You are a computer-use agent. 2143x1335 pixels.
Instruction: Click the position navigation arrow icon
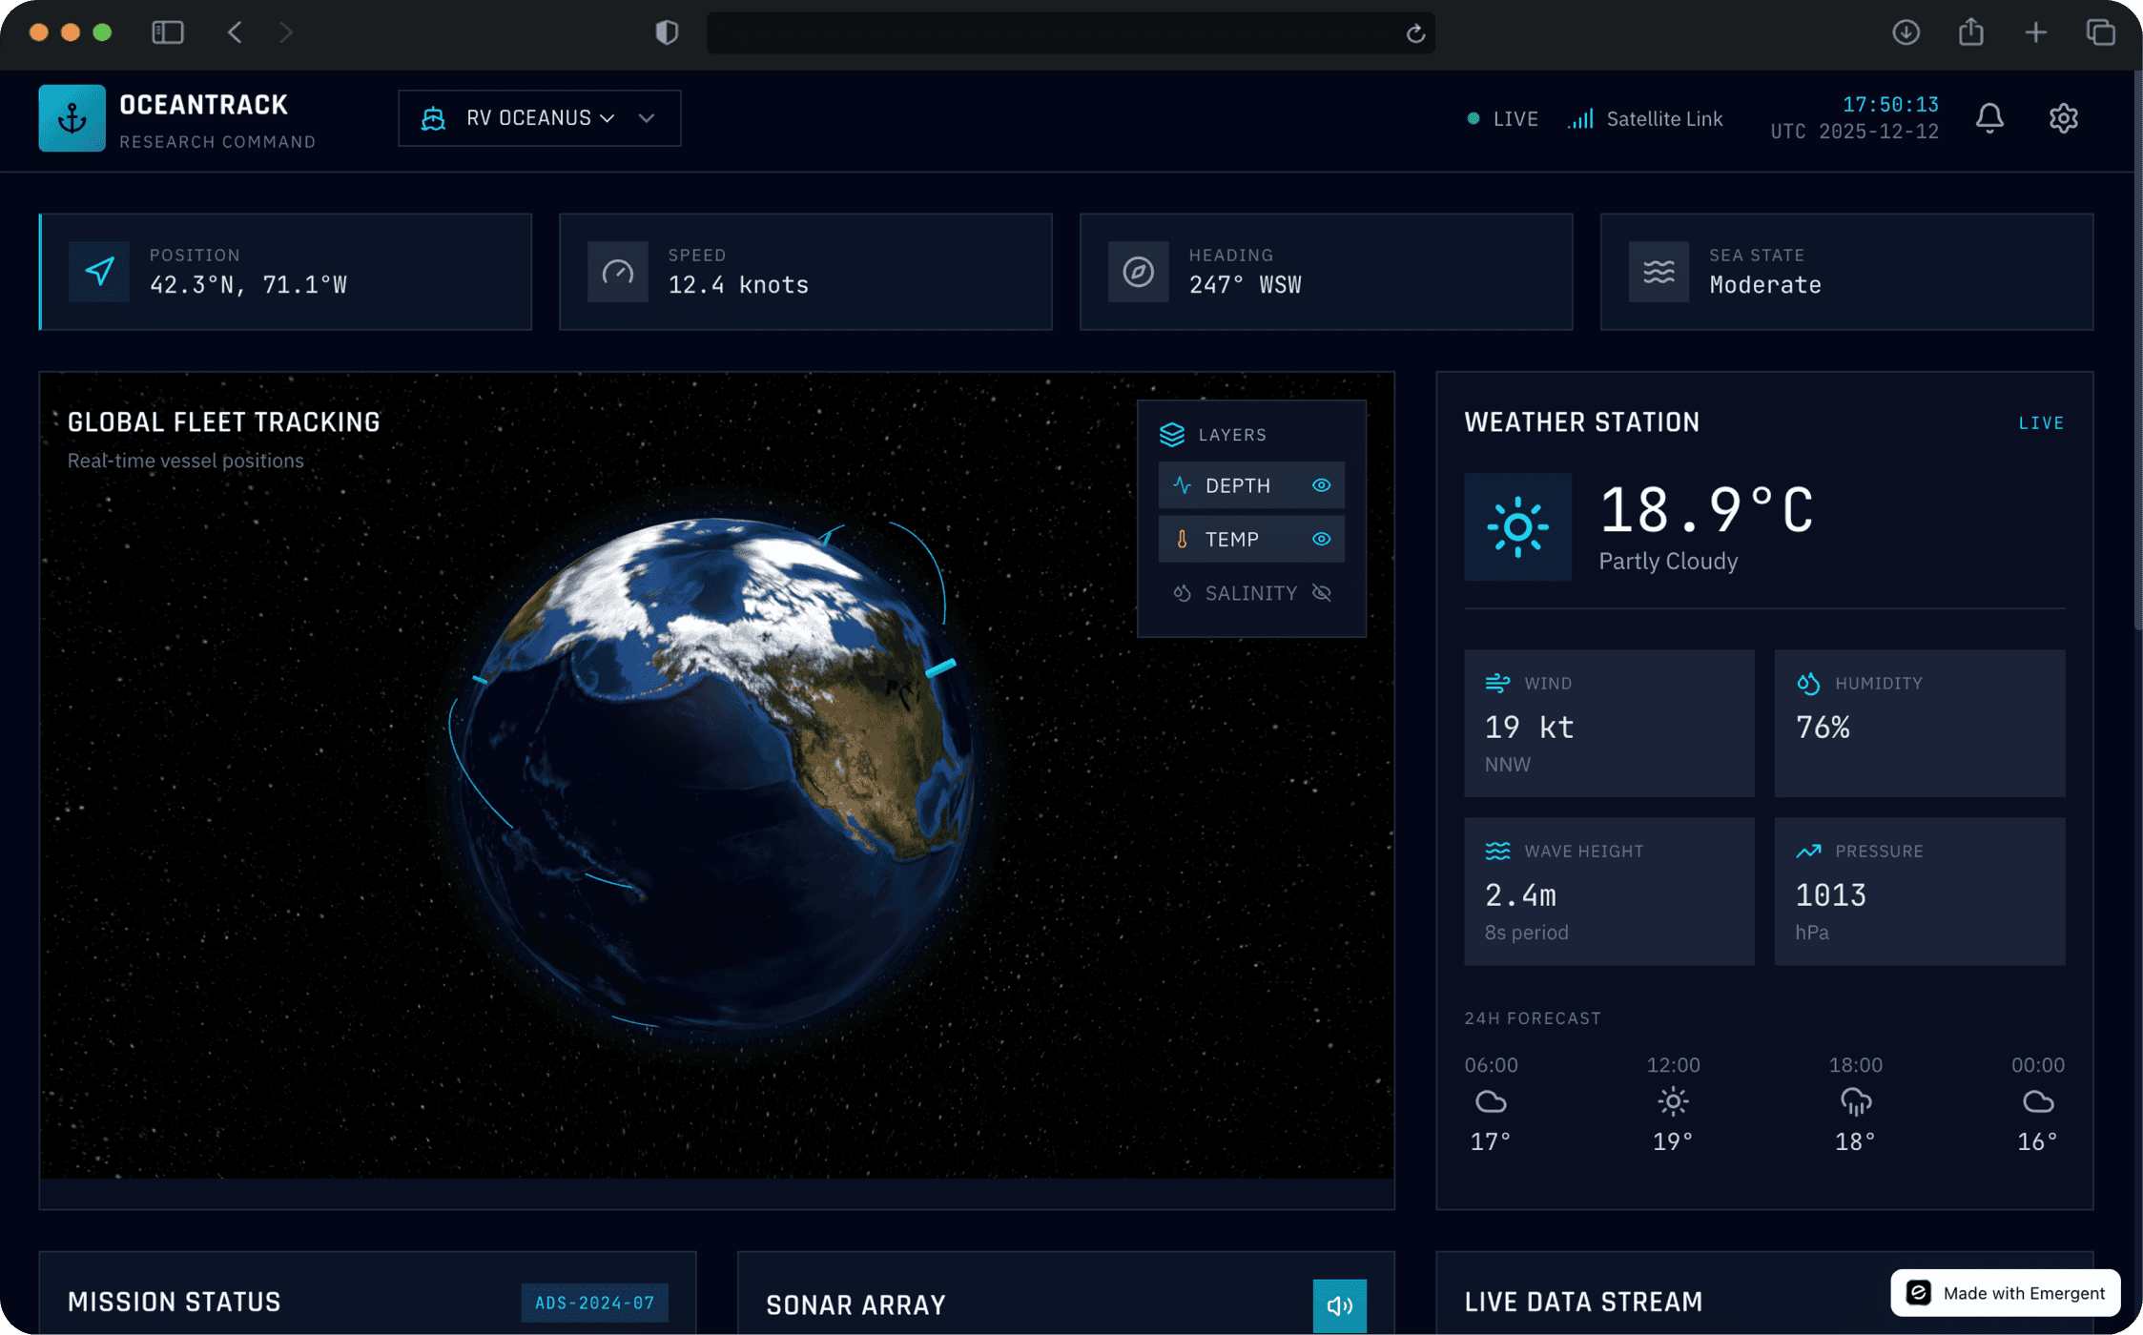pos(99,272)
